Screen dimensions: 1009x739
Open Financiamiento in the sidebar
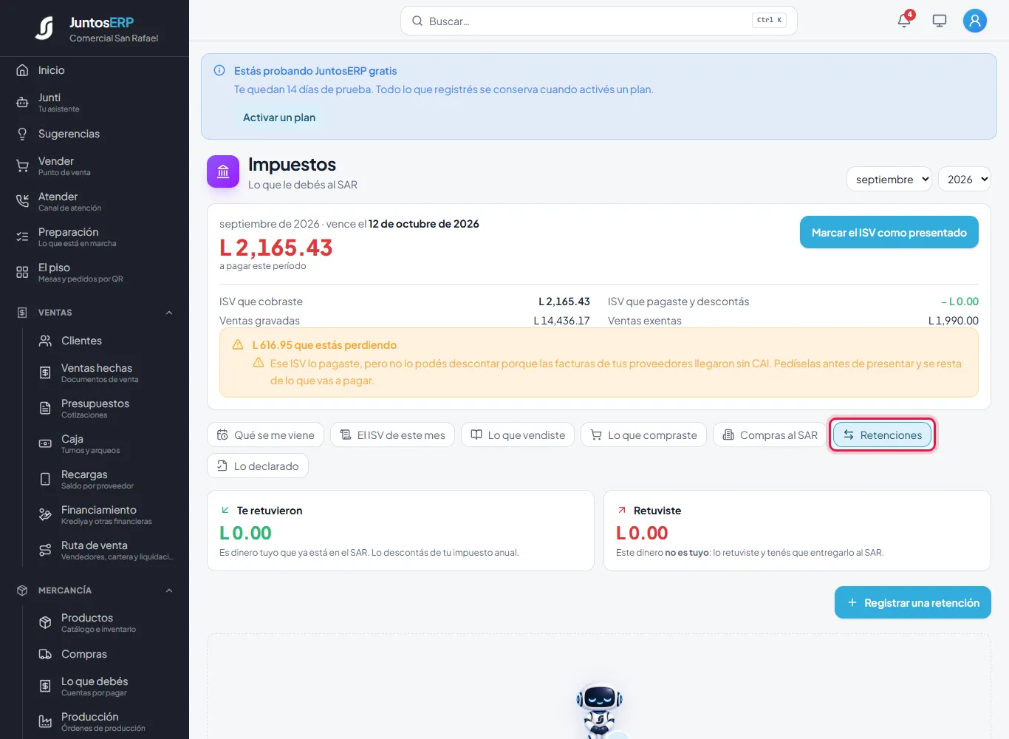(106, 515)
